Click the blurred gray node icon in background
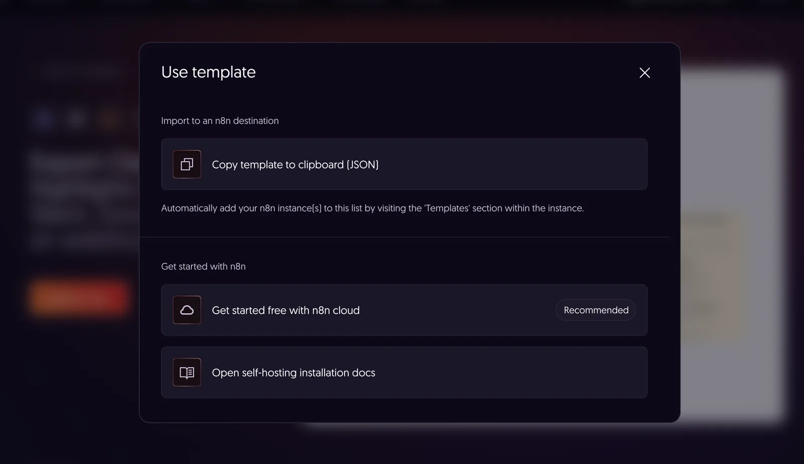Screen dimensions: 804x464 click(76, 119)
